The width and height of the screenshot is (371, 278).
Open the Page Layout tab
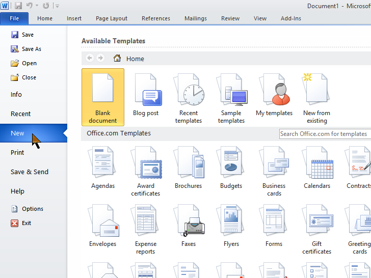tap(112, 18)
